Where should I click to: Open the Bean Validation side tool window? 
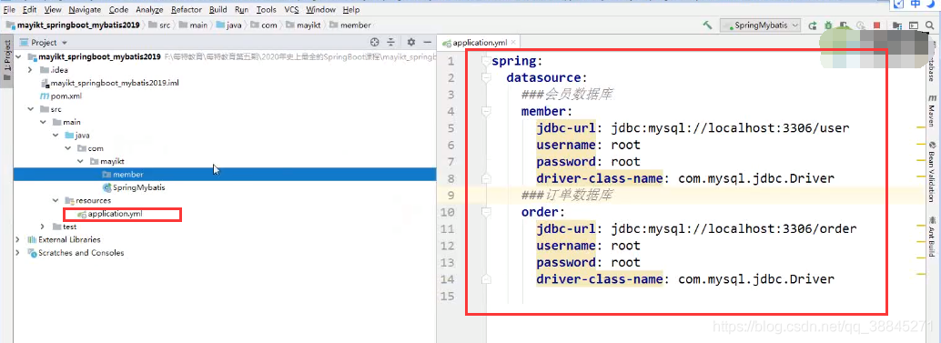[x=932, y=171]
